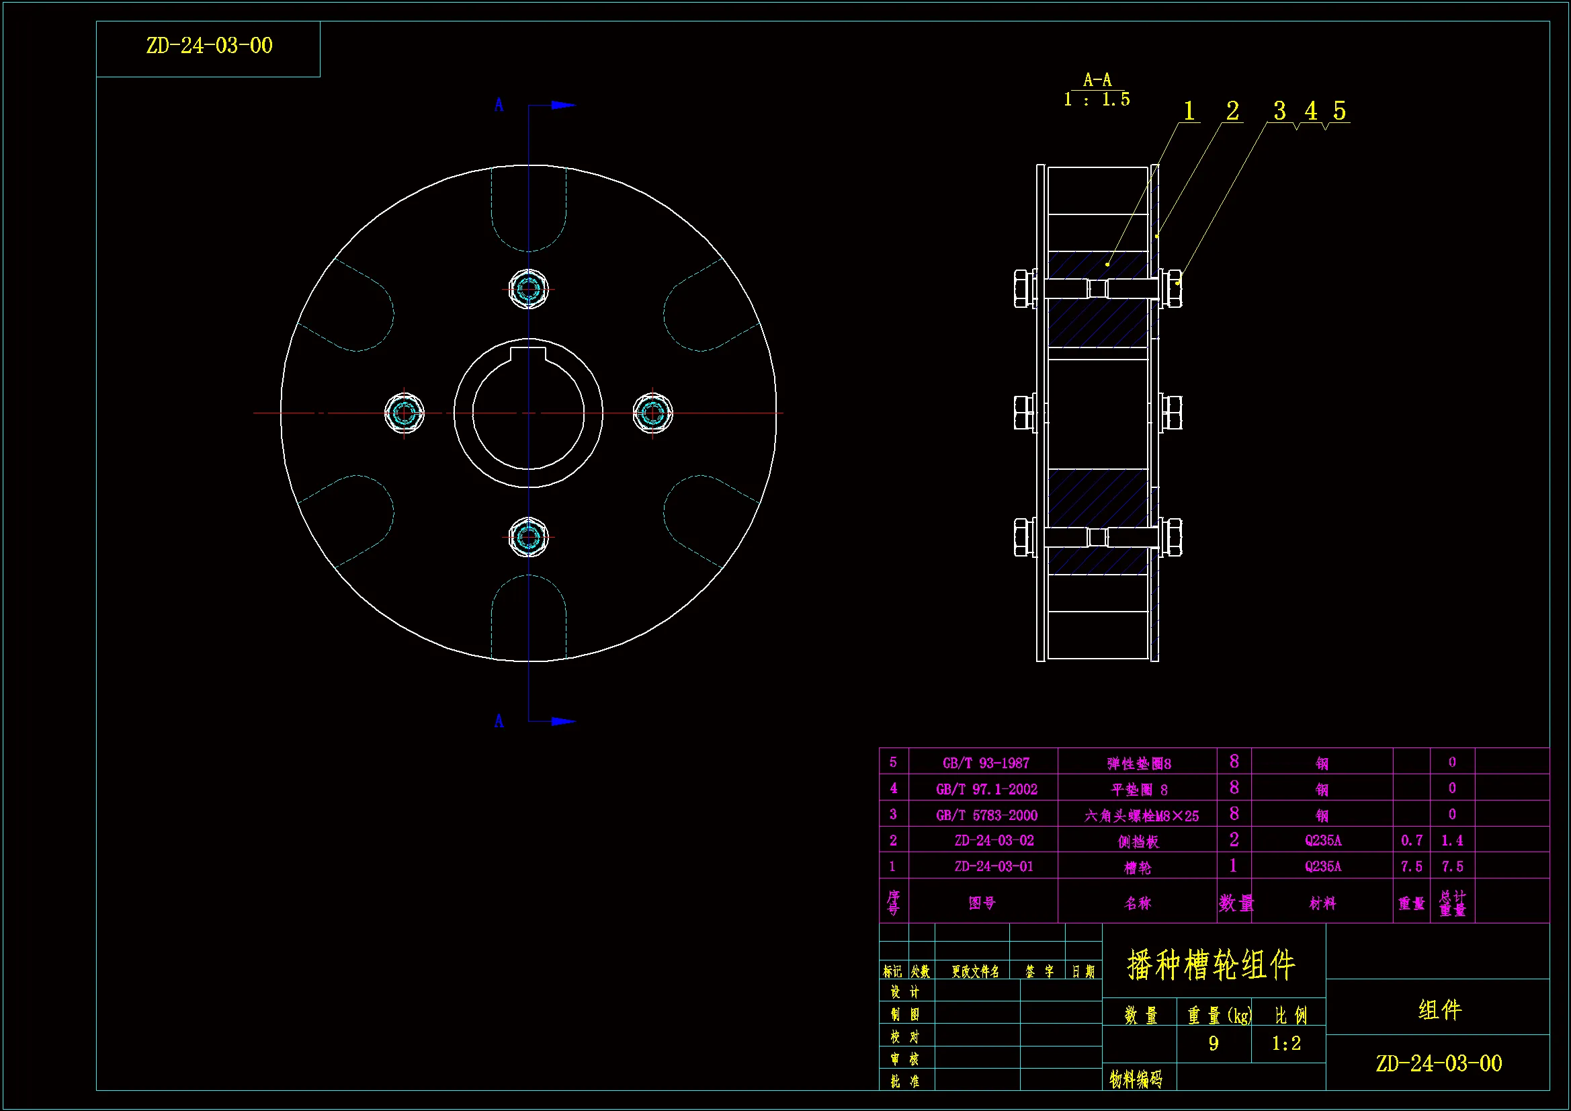The image size is (1571, 1111).
Task: Click the 1:2 scale value in title block
Action: click(x=1285, y=1044)
